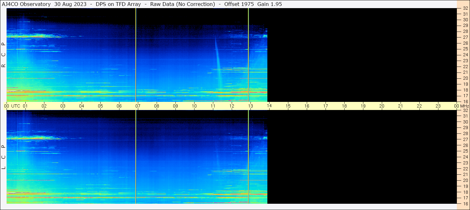Click "Raw Data (No Correction)" header text
The height and width of the screenshot is (210, 470).
coord(183,4)
